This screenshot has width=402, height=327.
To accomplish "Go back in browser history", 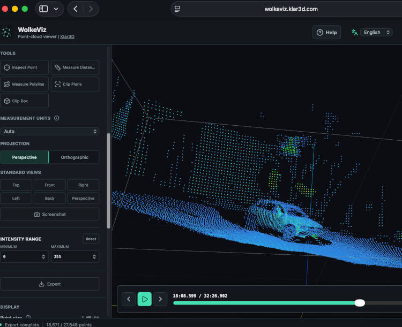I will 76,9.
